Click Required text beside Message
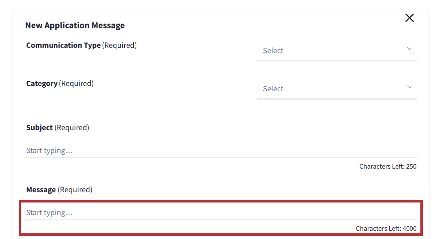The height and width of the screenshot is (239, 443). 75,190
